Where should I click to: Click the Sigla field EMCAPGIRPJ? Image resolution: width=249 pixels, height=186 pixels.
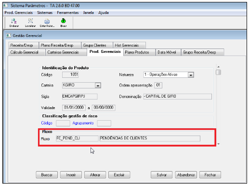80,96
